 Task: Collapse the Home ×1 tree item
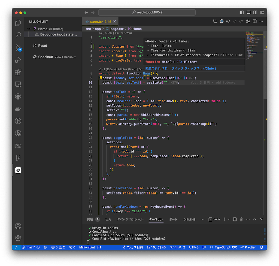(x=29, y=29)
